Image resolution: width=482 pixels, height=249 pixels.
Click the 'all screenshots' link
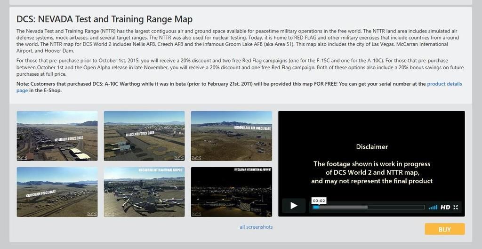pos(256,227)
